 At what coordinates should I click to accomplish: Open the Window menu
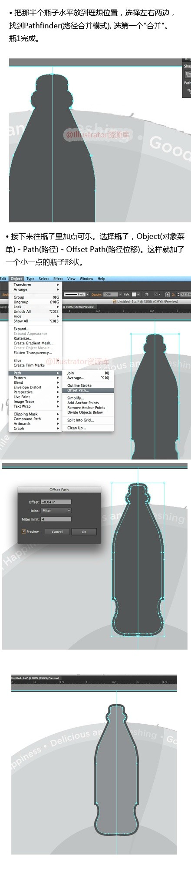click(x=86, y=279)
